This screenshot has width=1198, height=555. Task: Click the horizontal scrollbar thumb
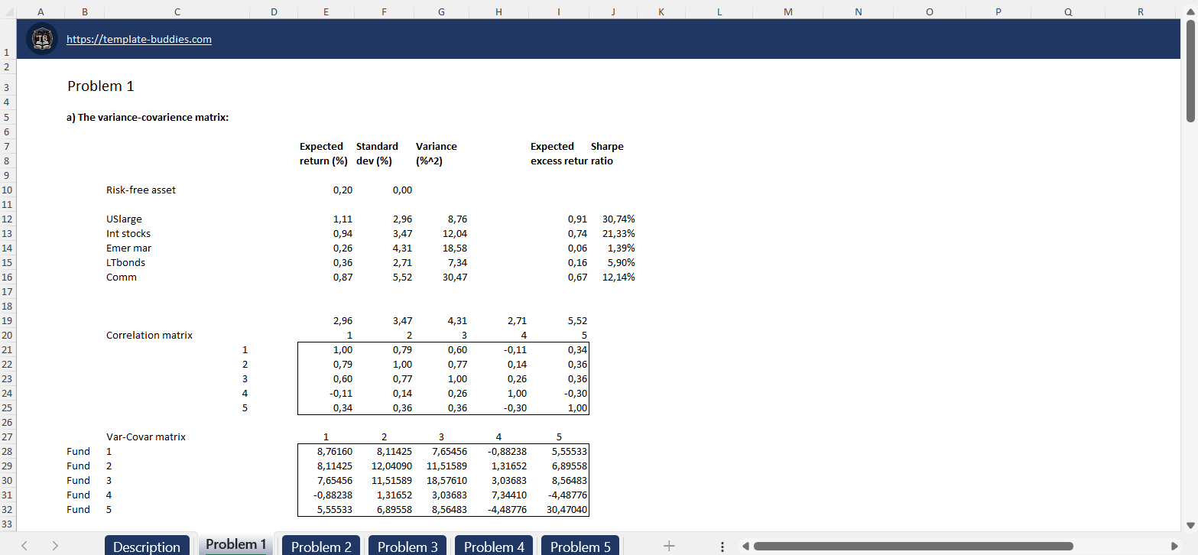click(914, 546)
